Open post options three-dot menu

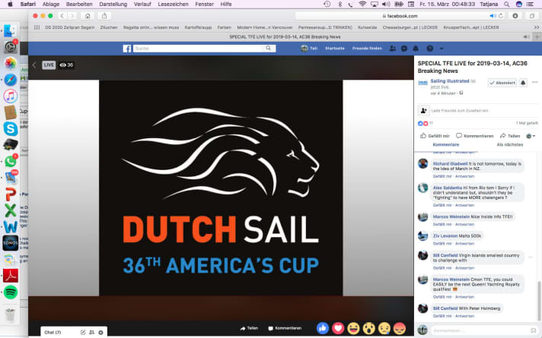534,83
